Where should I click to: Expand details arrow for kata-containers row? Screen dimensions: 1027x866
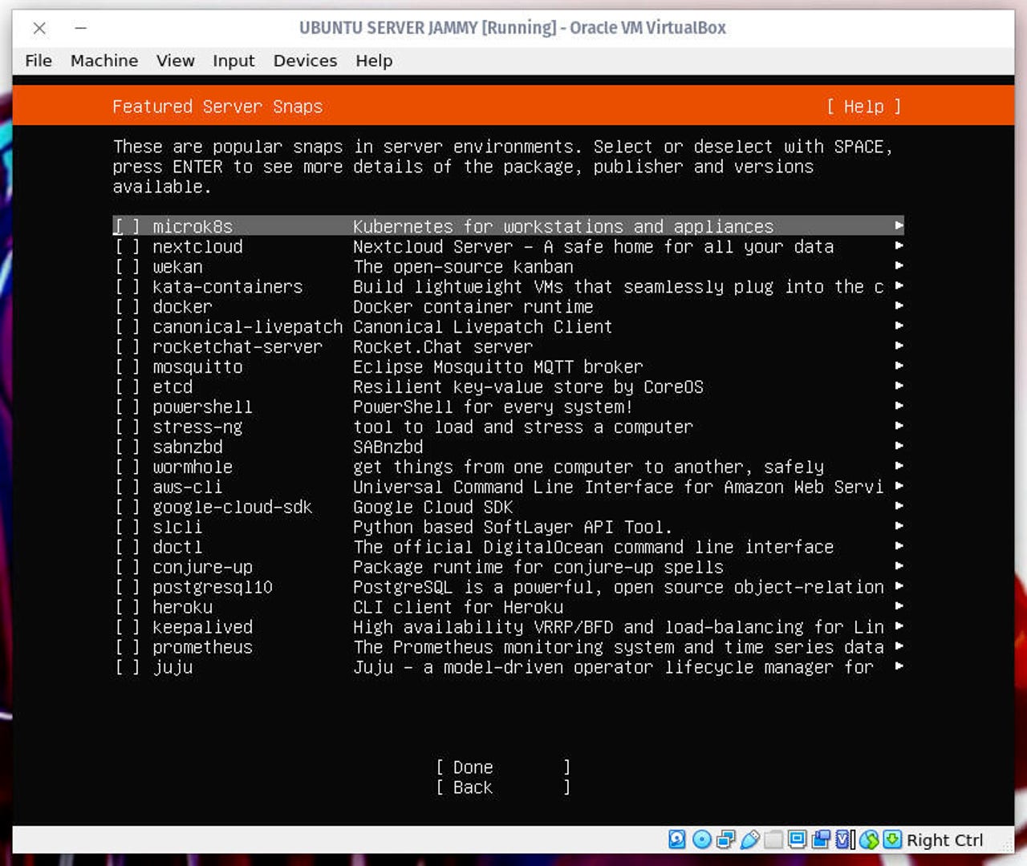pyautogui.click(x=899, y=285)
